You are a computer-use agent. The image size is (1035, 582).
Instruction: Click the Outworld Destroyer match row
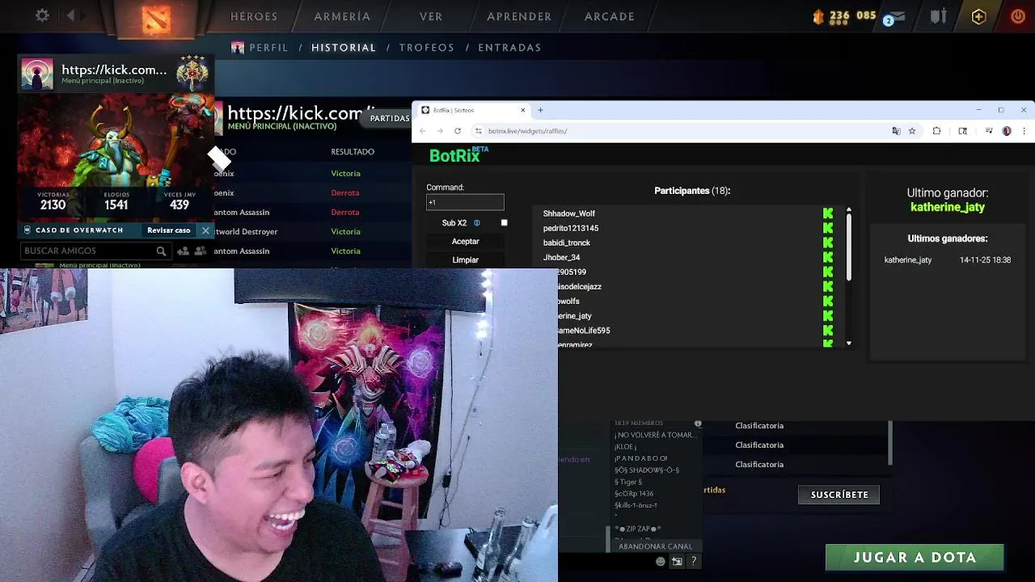[x=311, y=232]
